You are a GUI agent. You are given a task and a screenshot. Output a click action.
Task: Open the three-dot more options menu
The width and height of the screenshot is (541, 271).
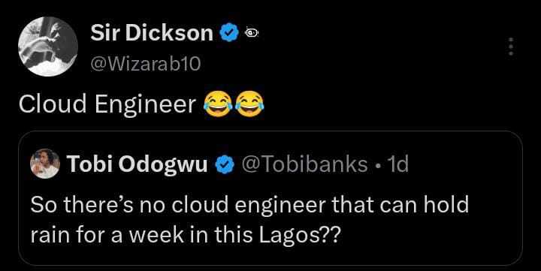click(x=512, y=47)
